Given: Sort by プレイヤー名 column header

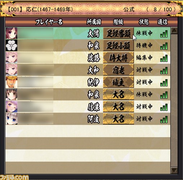Looking at the screenshot, I should click(49, 22).
